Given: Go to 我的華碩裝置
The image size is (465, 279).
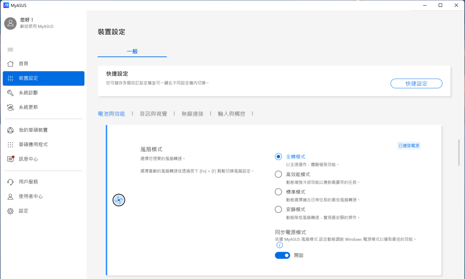Looking at the screenshot, I should (44, 130).
